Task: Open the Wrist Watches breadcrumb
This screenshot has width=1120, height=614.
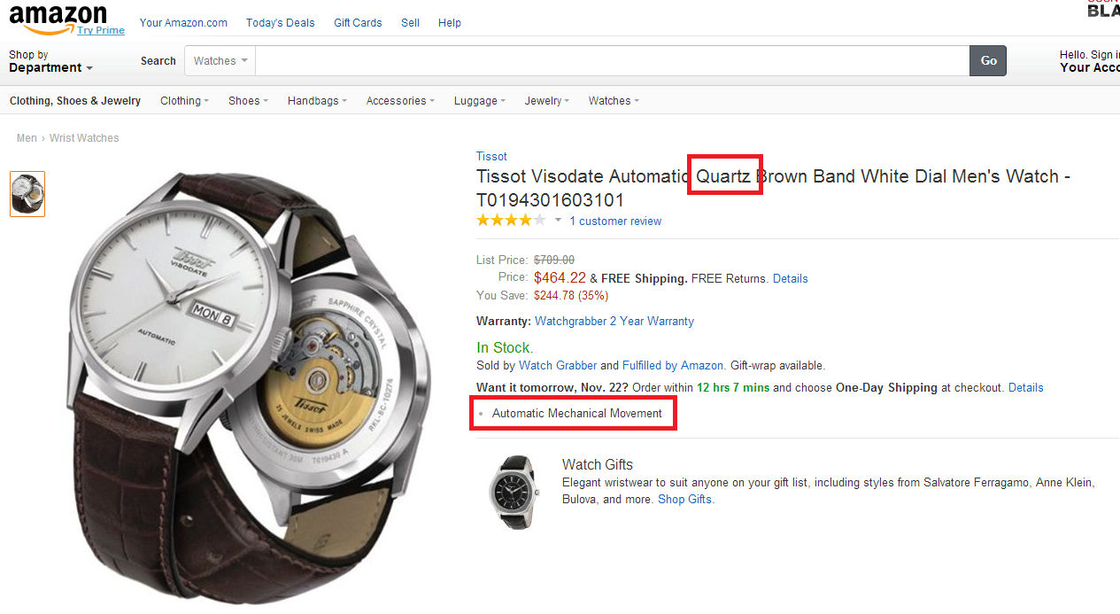Action: (x=84, y=138)
